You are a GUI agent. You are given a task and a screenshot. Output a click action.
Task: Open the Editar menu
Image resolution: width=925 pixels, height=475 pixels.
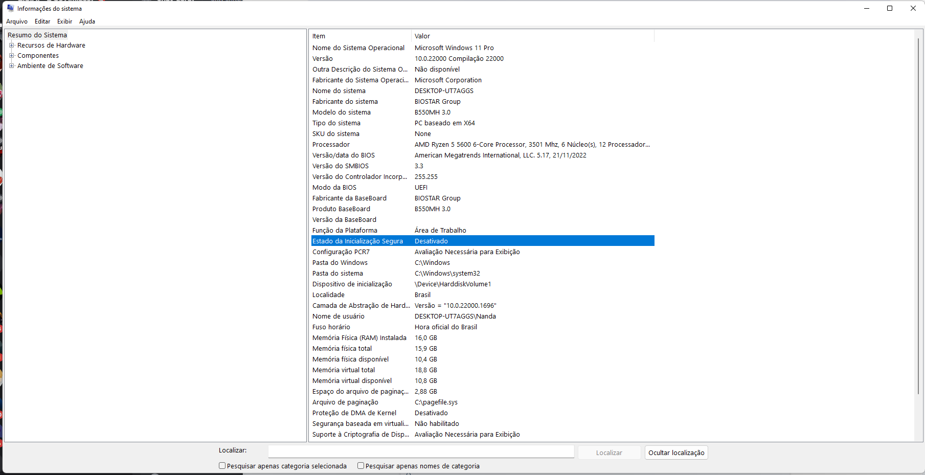point(42,21)
